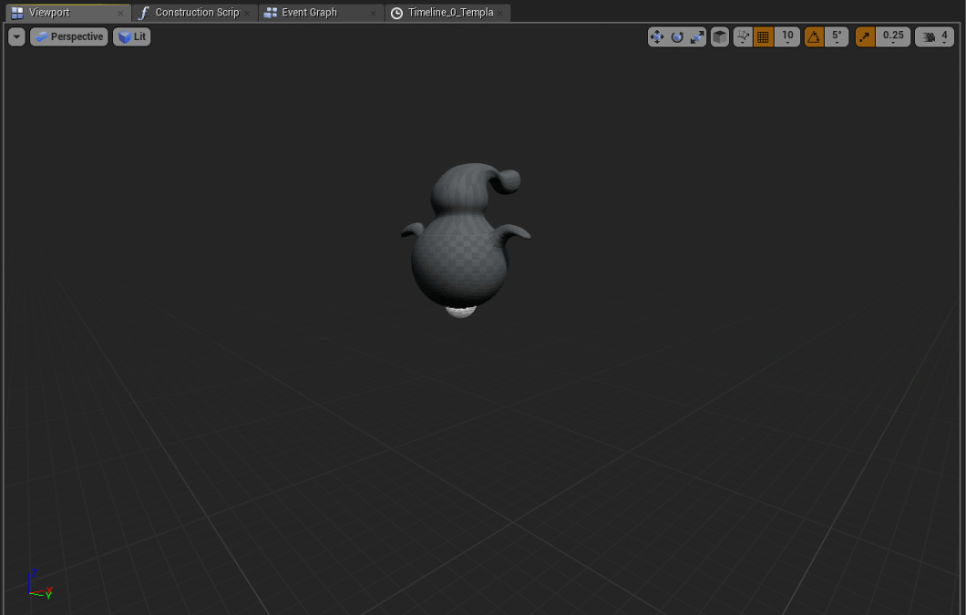Open the rotation snap 5° dropdown

[x=837, y=37]
